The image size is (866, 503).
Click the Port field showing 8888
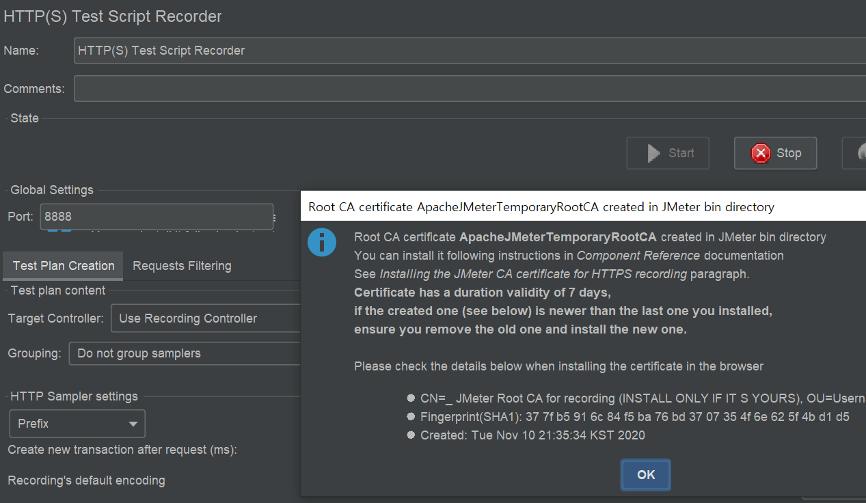157,217
